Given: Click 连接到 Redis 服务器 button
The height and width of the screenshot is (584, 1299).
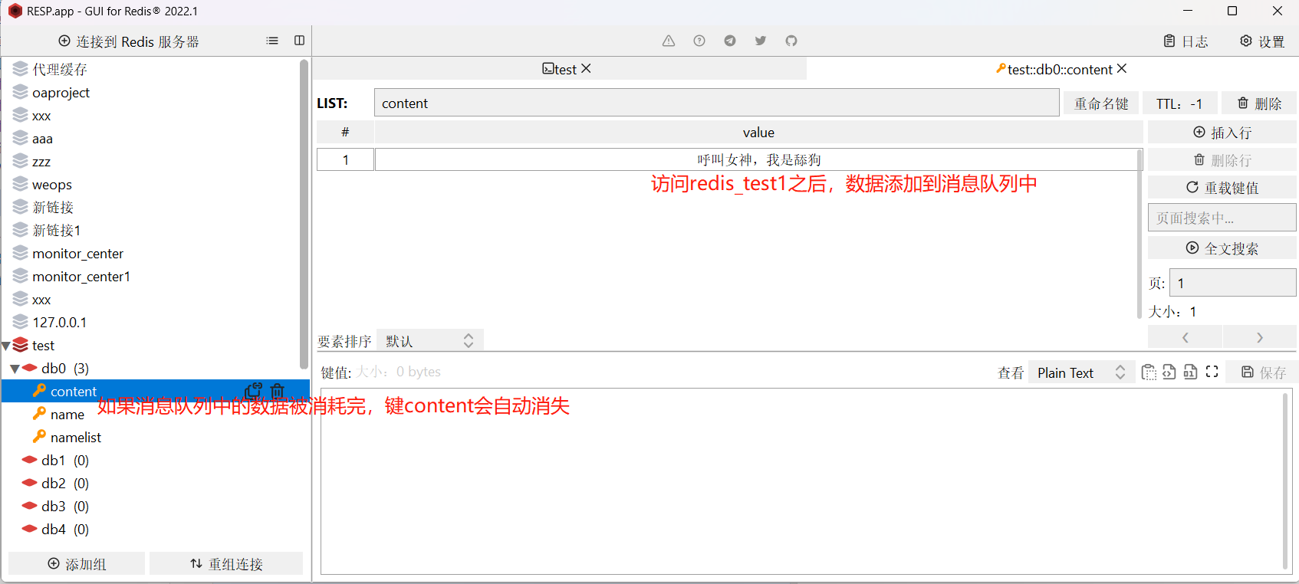Looking at the screenshot, I should pos(129,41).
